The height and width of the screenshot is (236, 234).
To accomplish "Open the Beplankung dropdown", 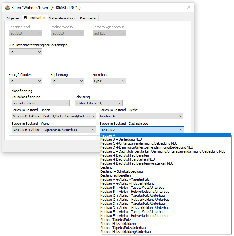I will pyautogui.click(x=68, y=81).
